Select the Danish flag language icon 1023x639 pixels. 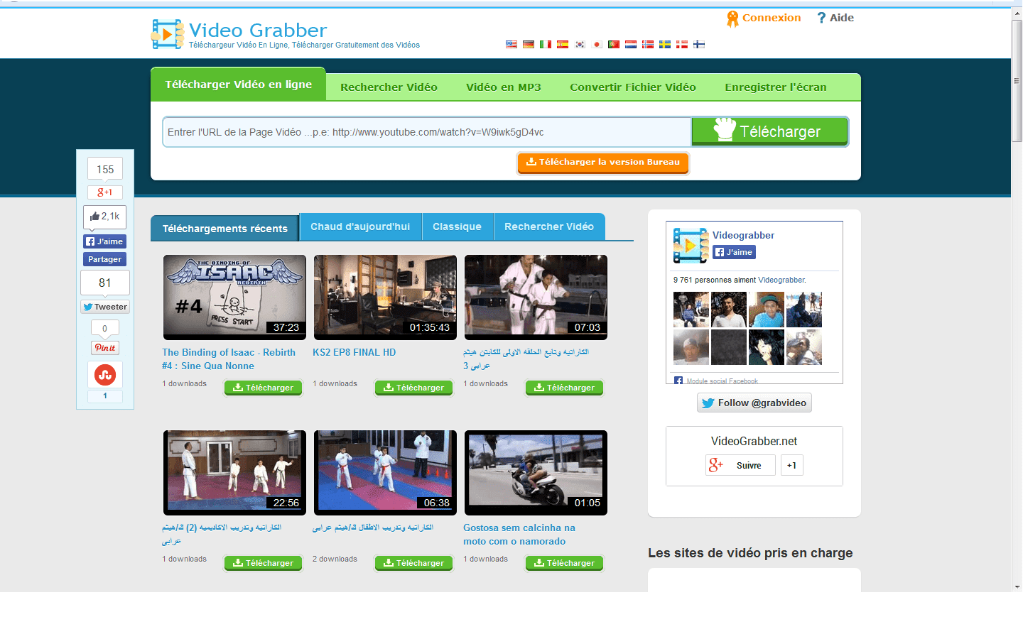click(x=682, y=44)
